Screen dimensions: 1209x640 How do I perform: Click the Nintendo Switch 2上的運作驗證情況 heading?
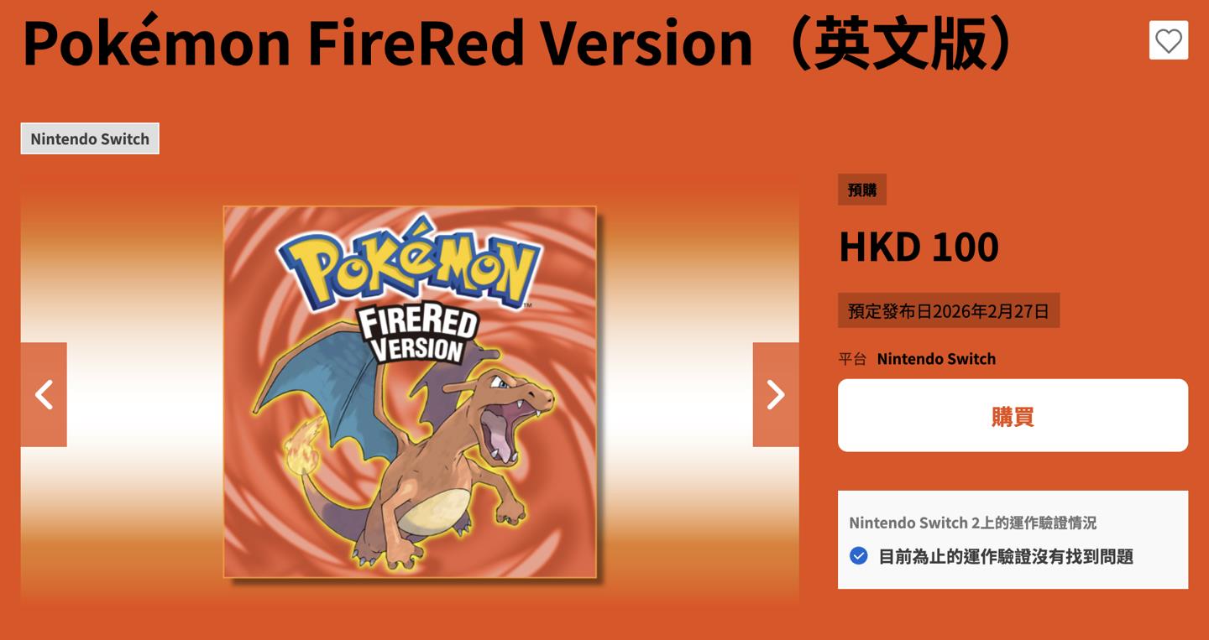click(972, 523)
